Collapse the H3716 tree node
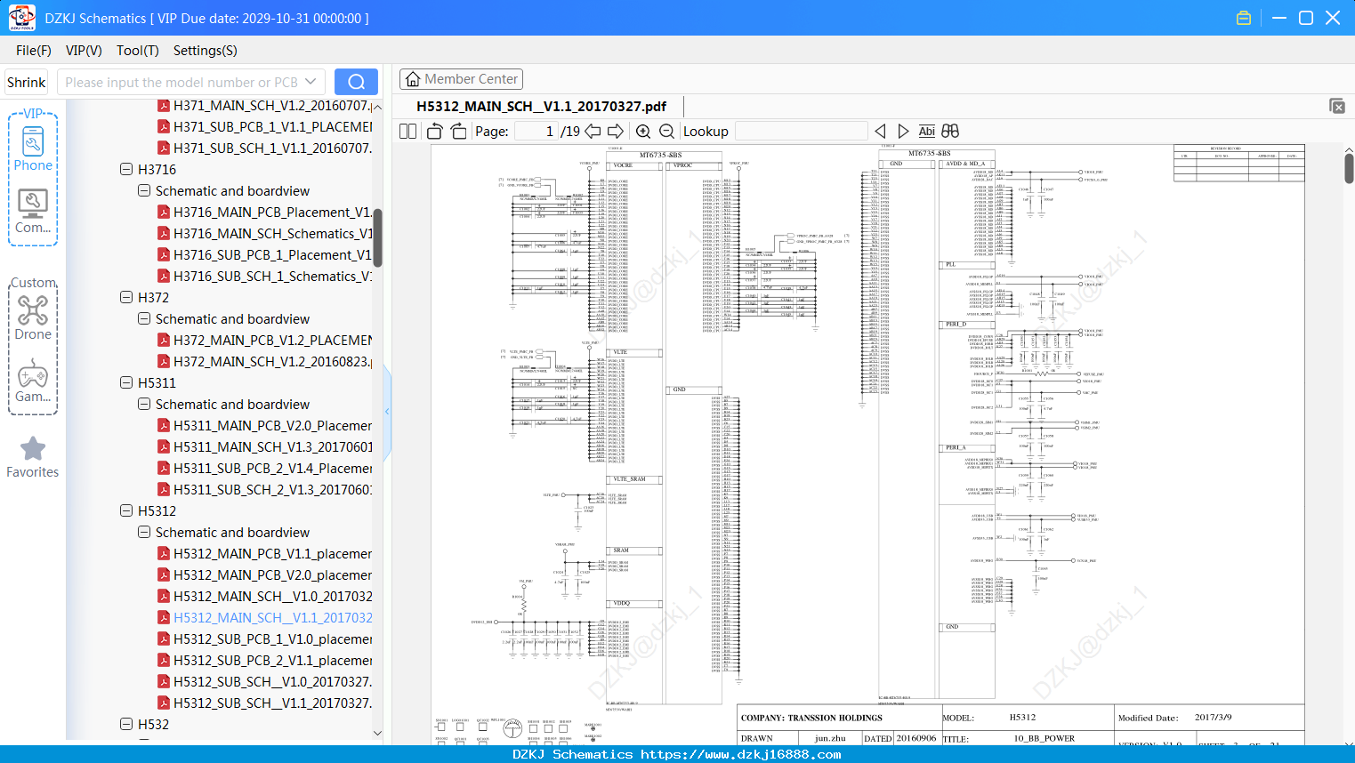This screenshot has width=1355, height=763. (x=126, y=169)
